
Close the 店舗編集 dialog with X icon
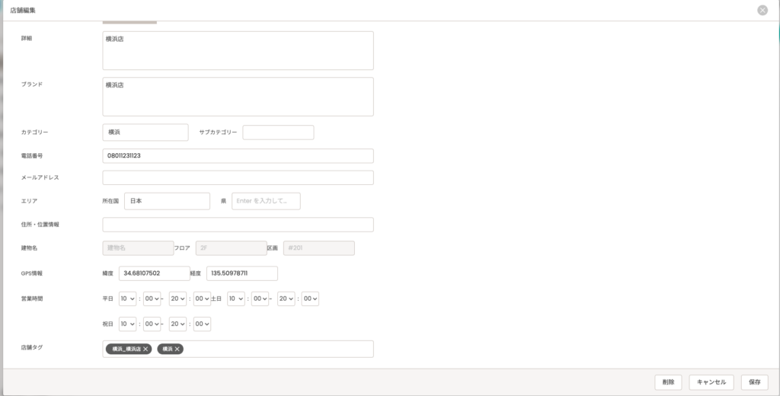762,11
